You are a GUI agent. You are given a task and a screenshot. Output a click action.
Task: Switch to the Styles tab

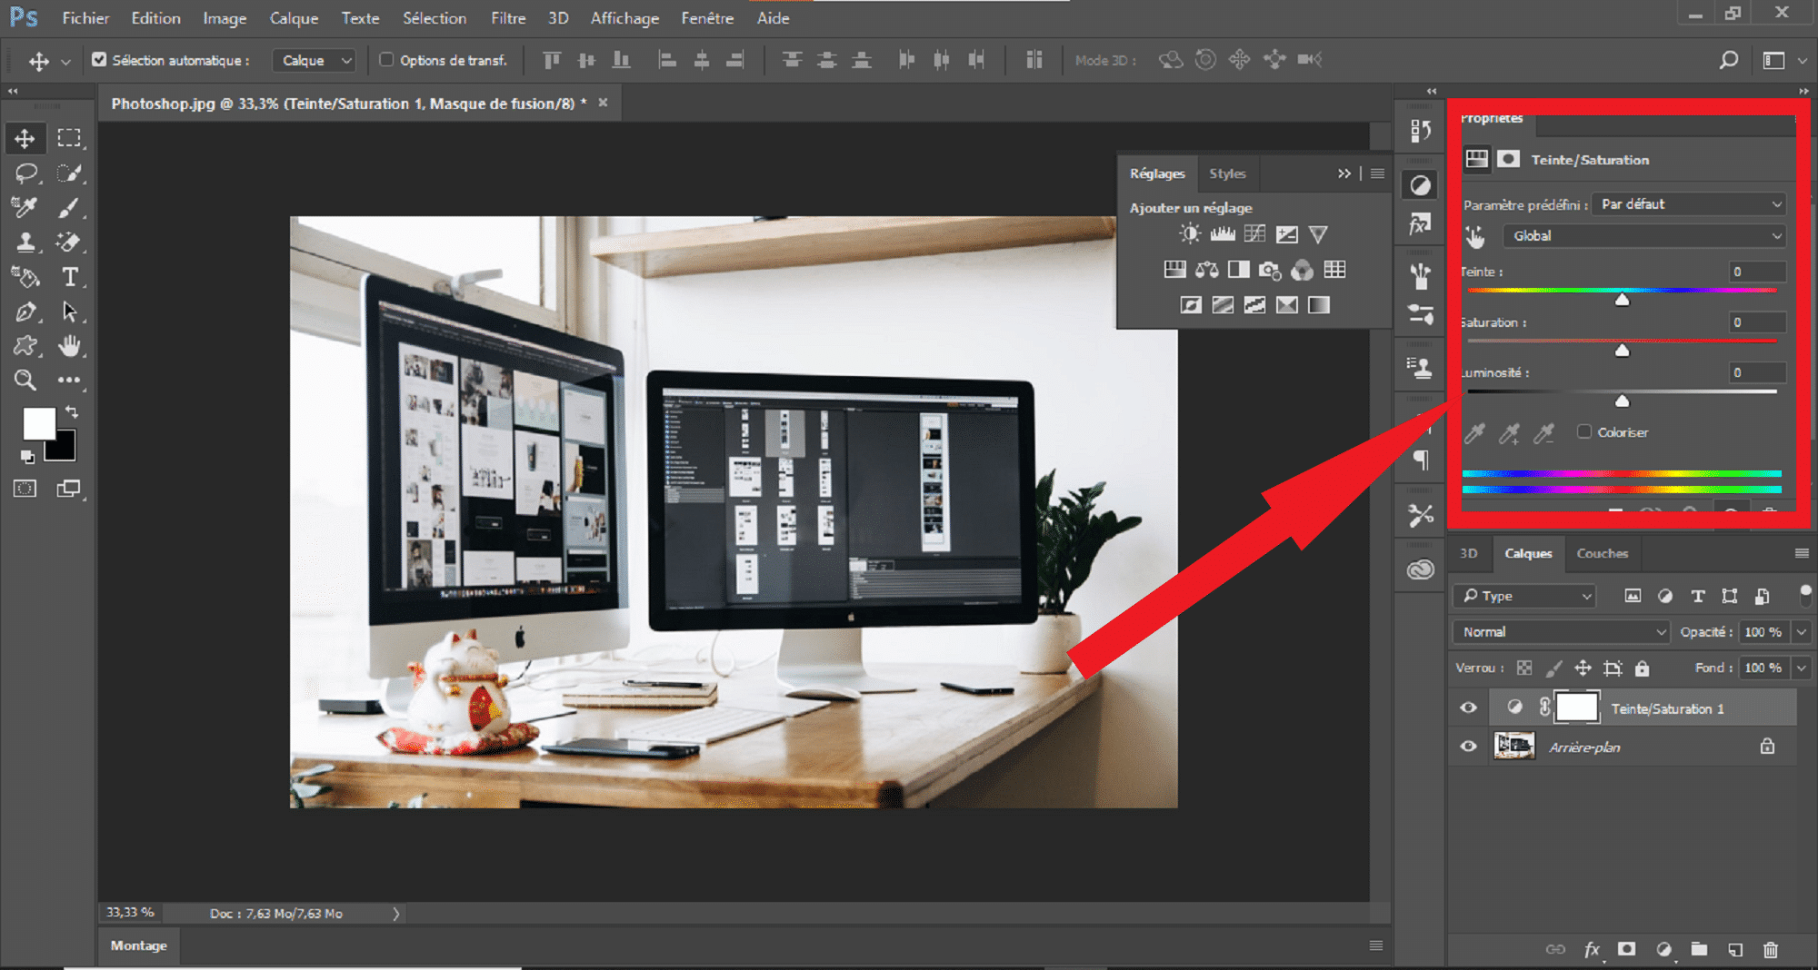pos(1227,173)
